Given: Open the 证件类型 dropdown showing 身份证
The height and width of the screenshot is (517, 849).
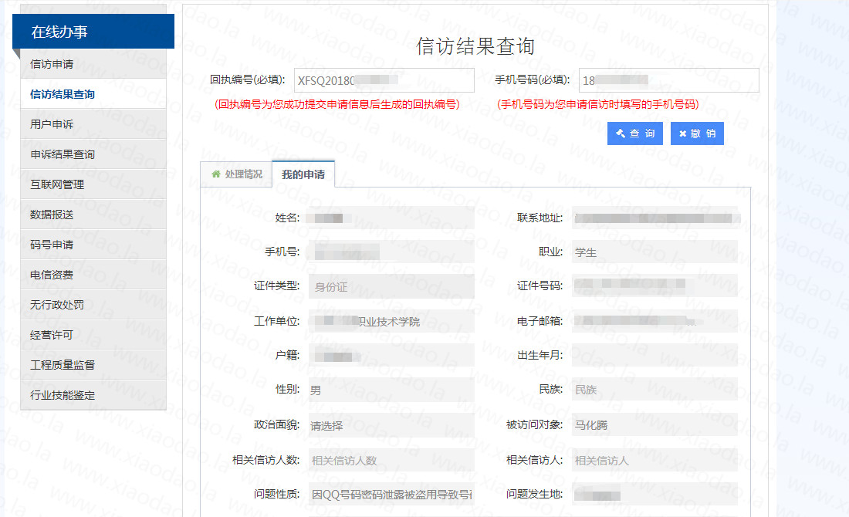Looking at the screenshot, I should click(x=391, y=286).
